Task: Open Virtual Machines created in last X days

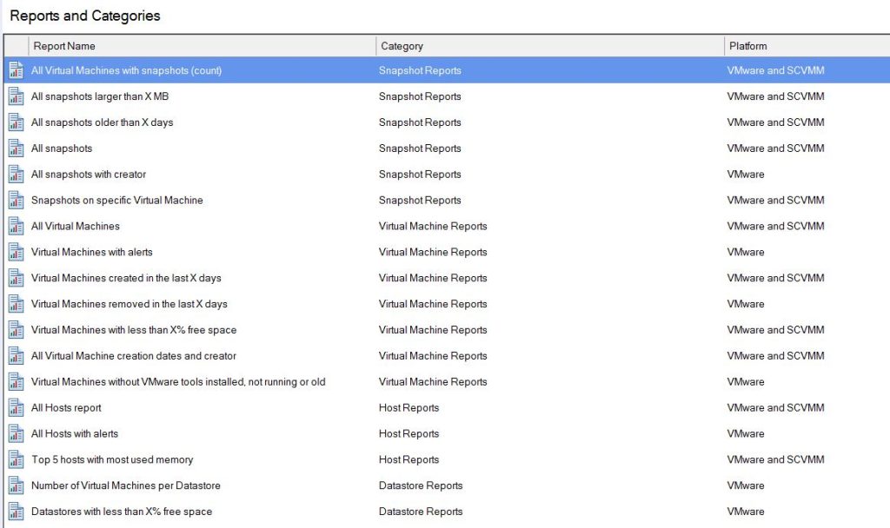Action: point(126,279)
